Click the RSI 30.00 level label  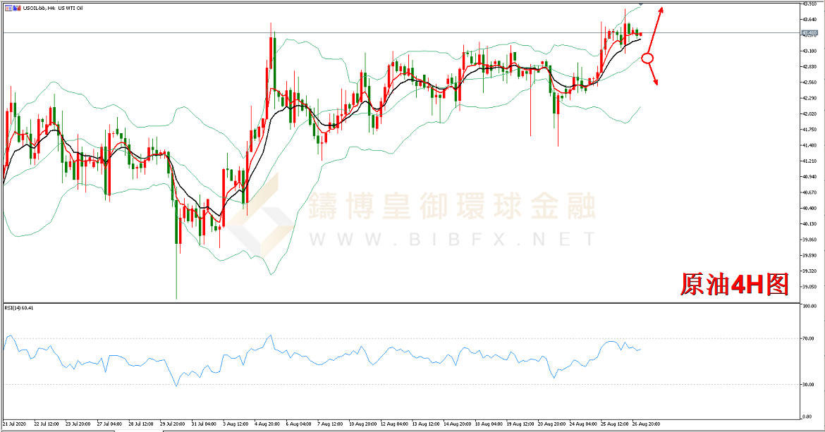click(x=809, y=385)
